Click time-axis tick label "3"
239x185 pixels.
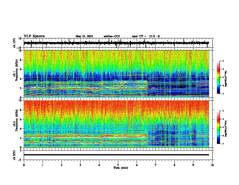[80, 165]
